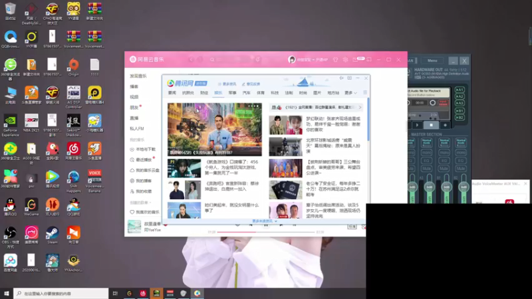Switch to the 要闻 tab in Tencent news
The height and width of the screenshot is (299, 532).
tap(172, 92)
